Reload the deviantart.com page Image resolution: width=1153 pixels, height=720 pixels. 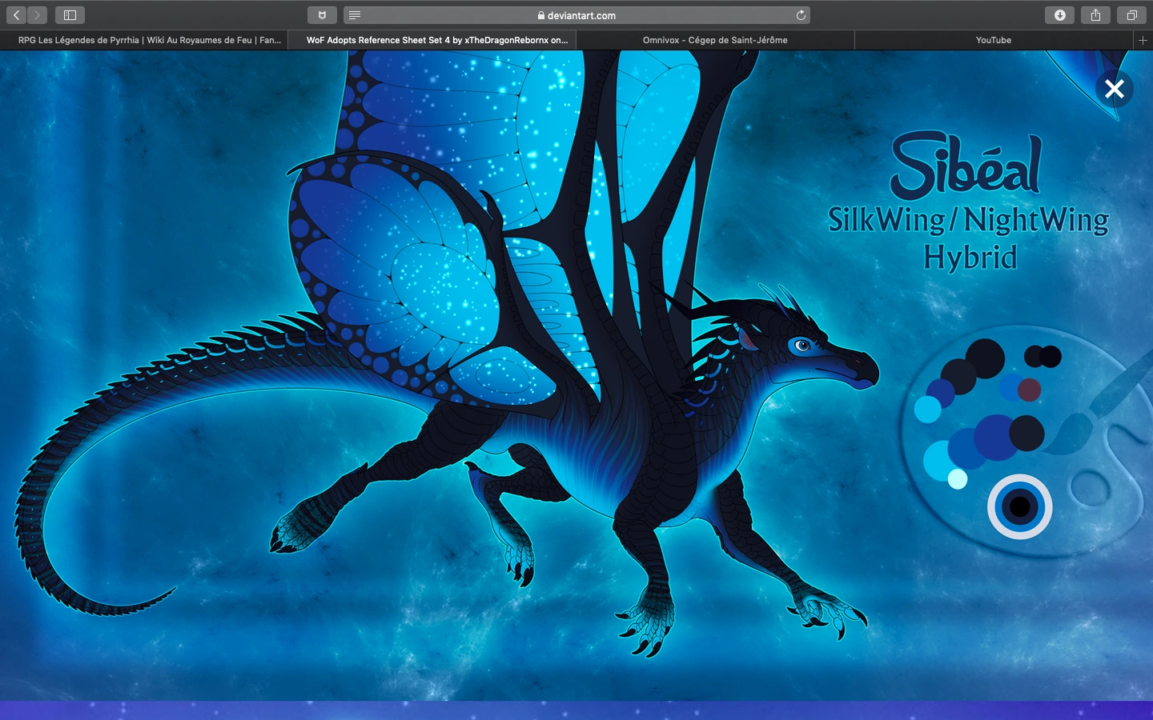[800, 15]
